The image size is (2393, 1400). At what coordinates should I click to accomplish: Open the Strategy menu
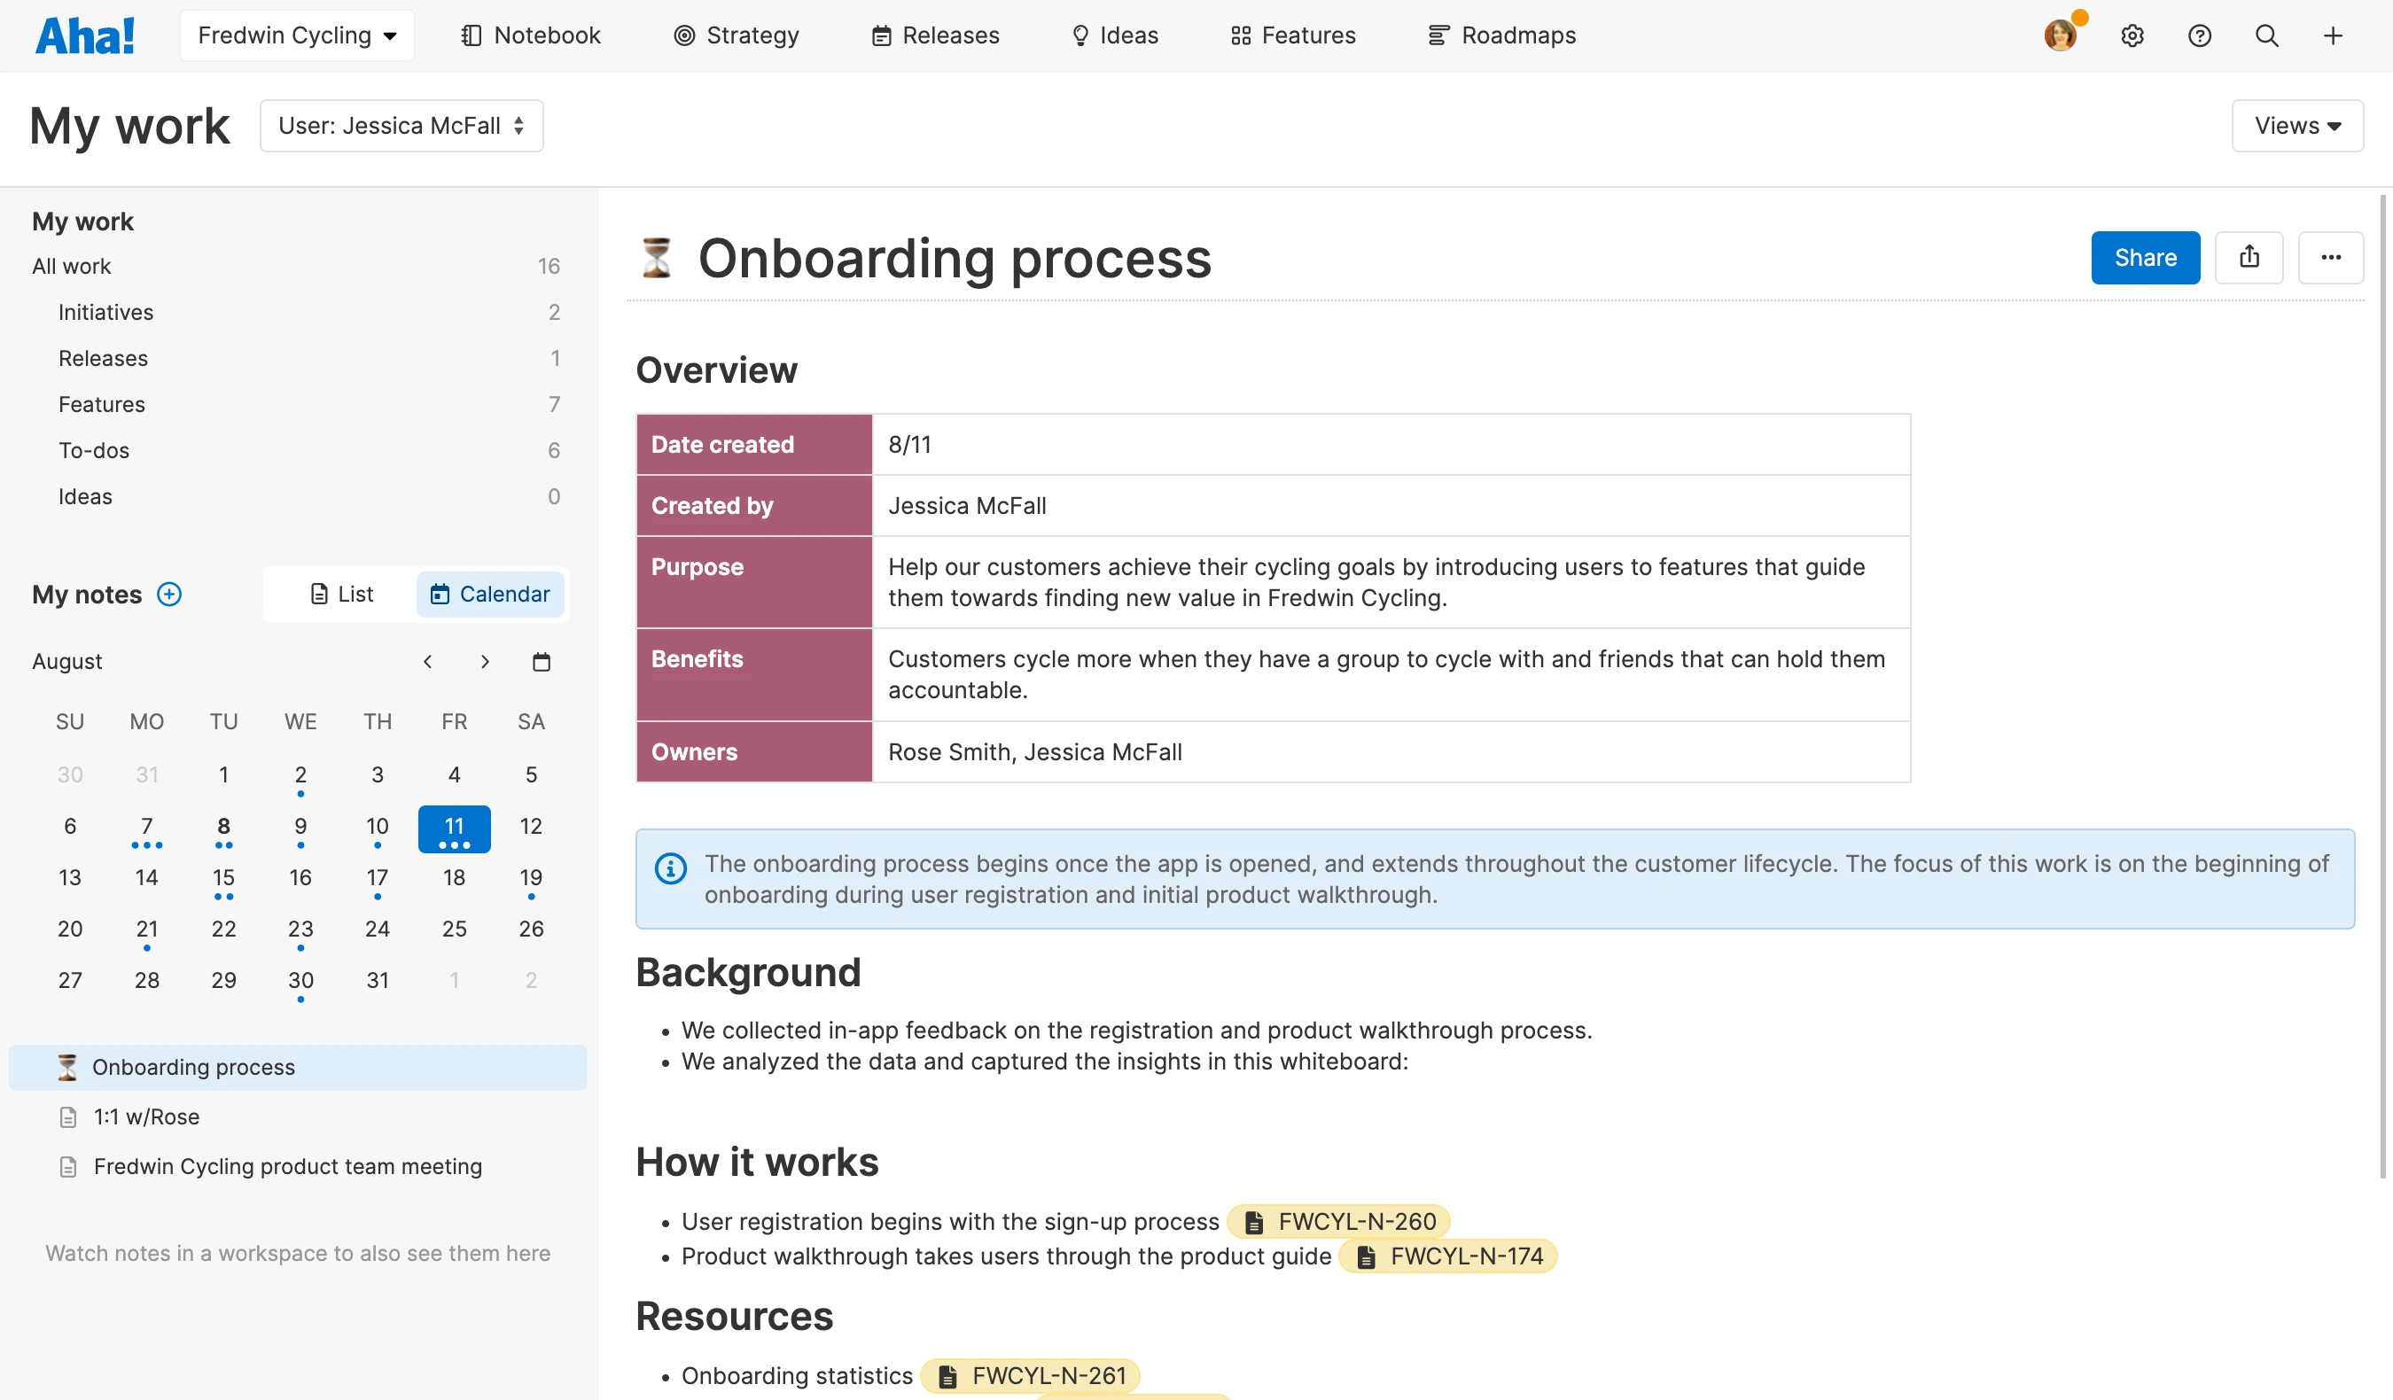736,36
